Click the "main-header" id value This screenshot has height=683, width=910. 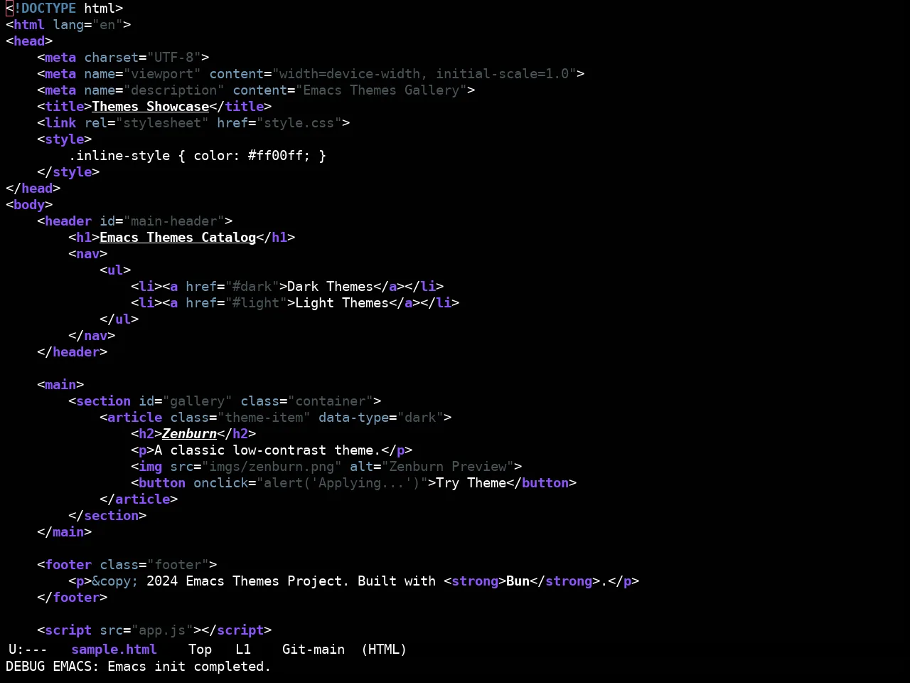tap(174, 221)
